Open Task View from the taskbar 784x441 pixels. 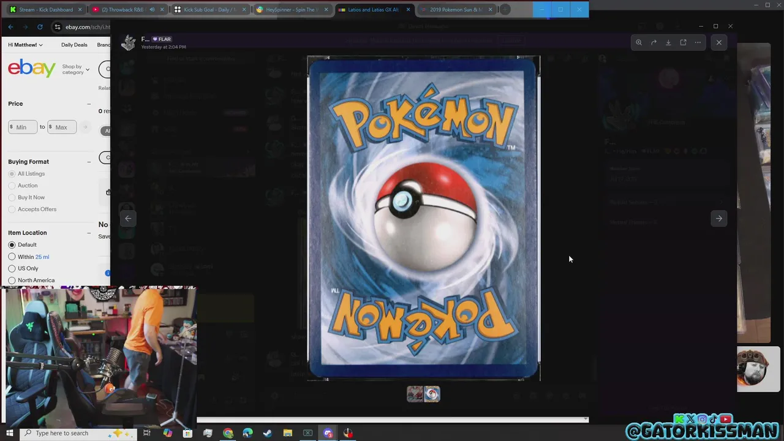pyautogui.click(x=147, y=433)
